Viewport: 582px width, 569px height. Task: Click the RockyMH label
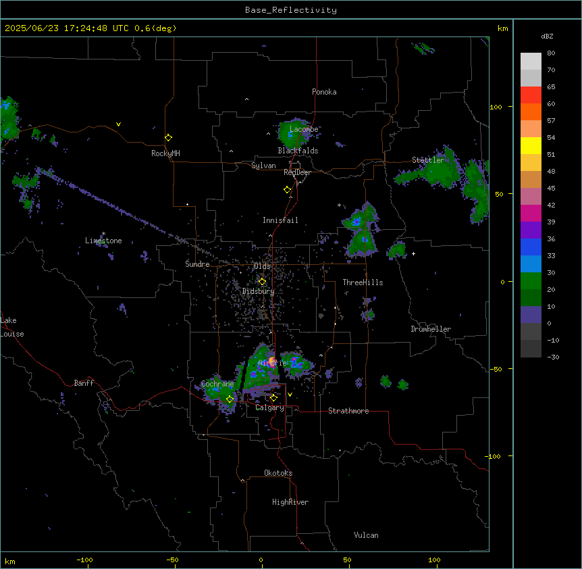point(165,153)
